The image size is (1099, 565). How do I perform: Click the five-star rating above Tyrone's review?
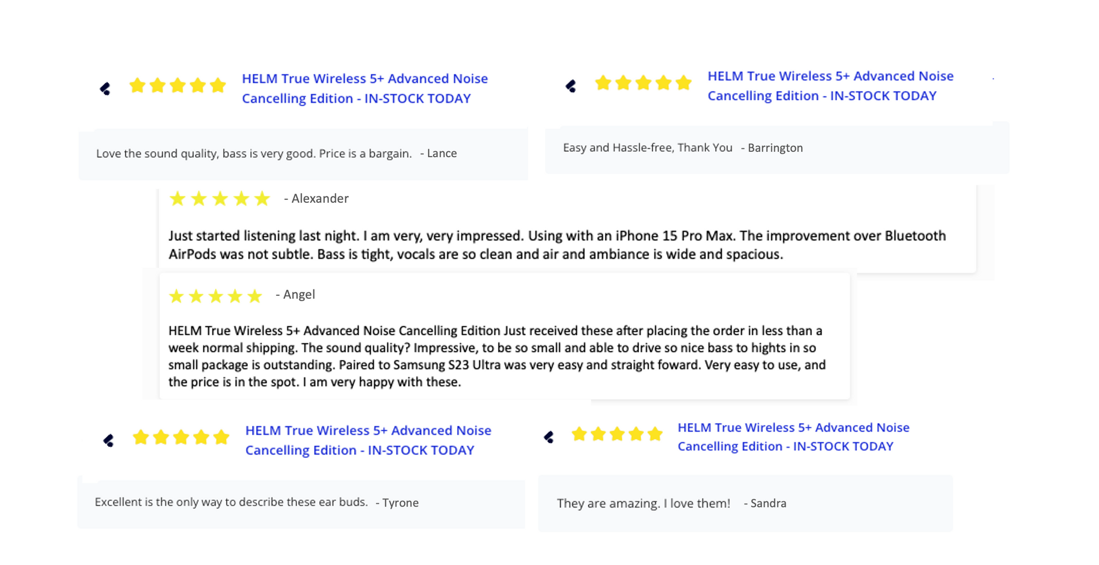click(181, 438)
